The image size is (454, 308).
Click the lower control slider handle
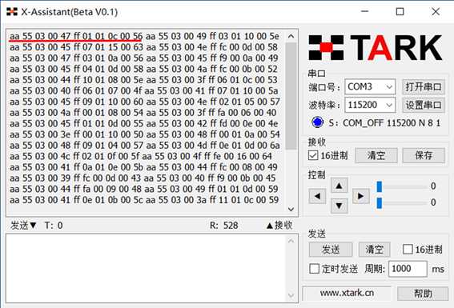pyautogui.click(x=380, y=202)
